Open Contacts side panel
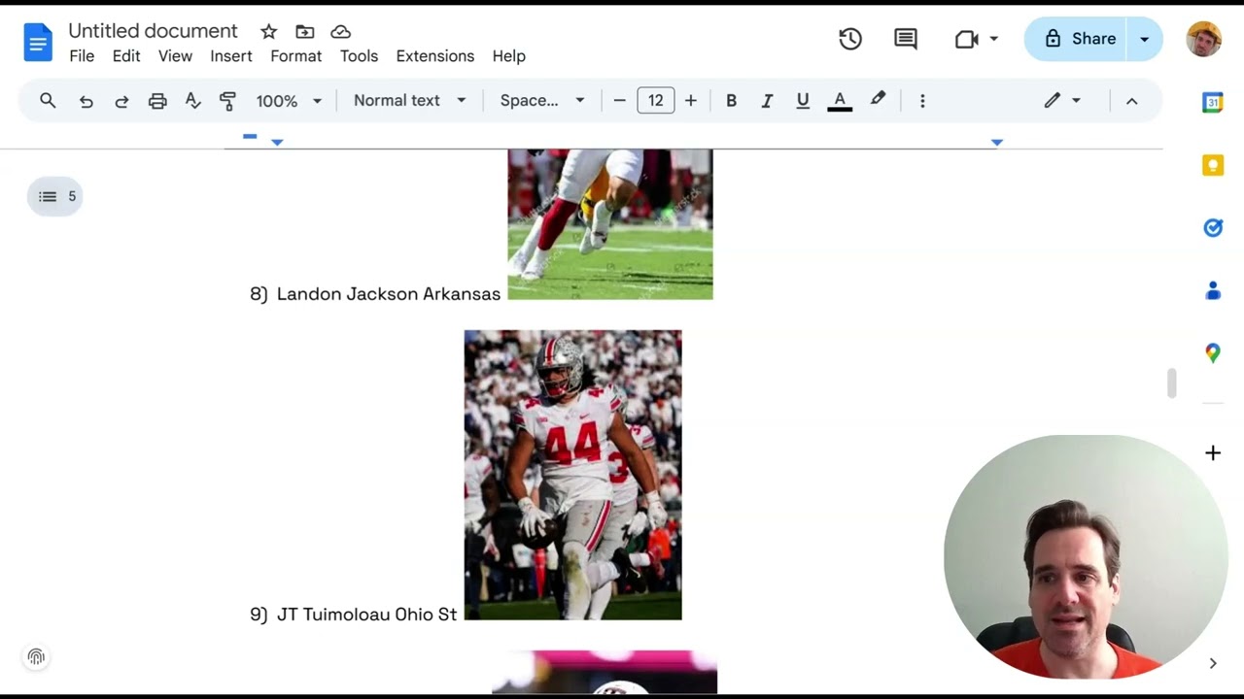 click(x=1212, y=290)
